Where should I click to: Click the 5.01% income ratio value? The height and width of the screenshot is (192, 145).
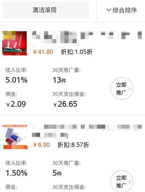coord(16,80)
